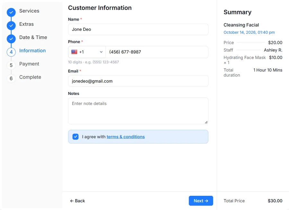289x210 pixels.
Task: Click the Extras step checkmark circle
Action: (x=11, y=26)
